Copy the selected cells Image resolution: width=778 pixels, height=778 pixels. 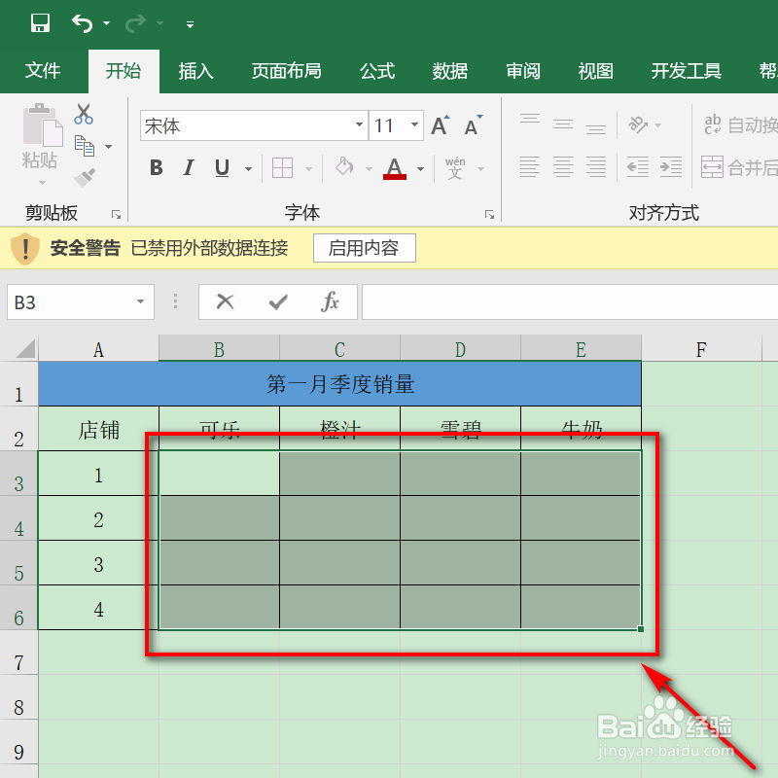84,144
